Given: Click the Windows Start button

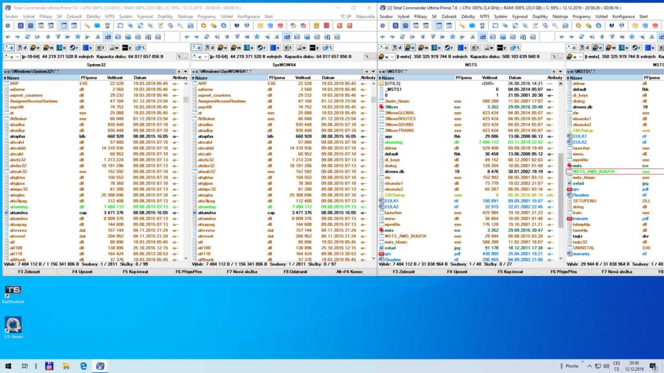Looking at the screenshot, I should (x=8, y=366).
